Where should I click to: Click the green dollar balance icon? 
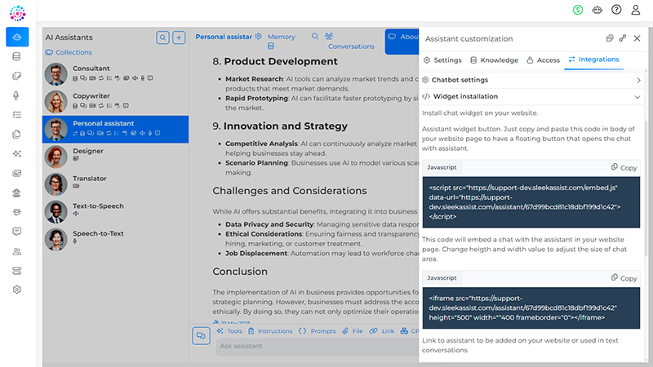(x=578, y=10)
